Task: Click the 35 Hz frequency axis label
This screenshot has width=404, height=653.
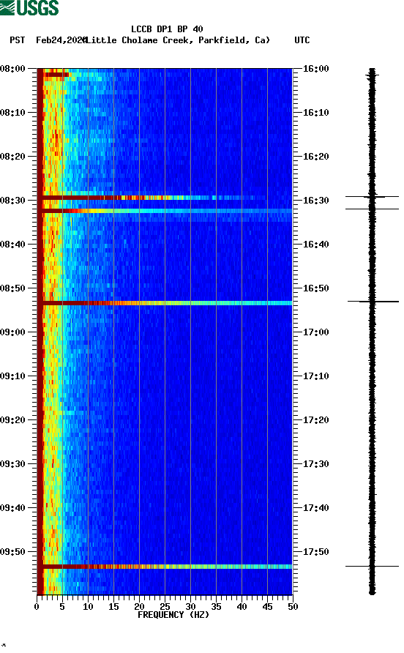Action: tap(216, 607)
